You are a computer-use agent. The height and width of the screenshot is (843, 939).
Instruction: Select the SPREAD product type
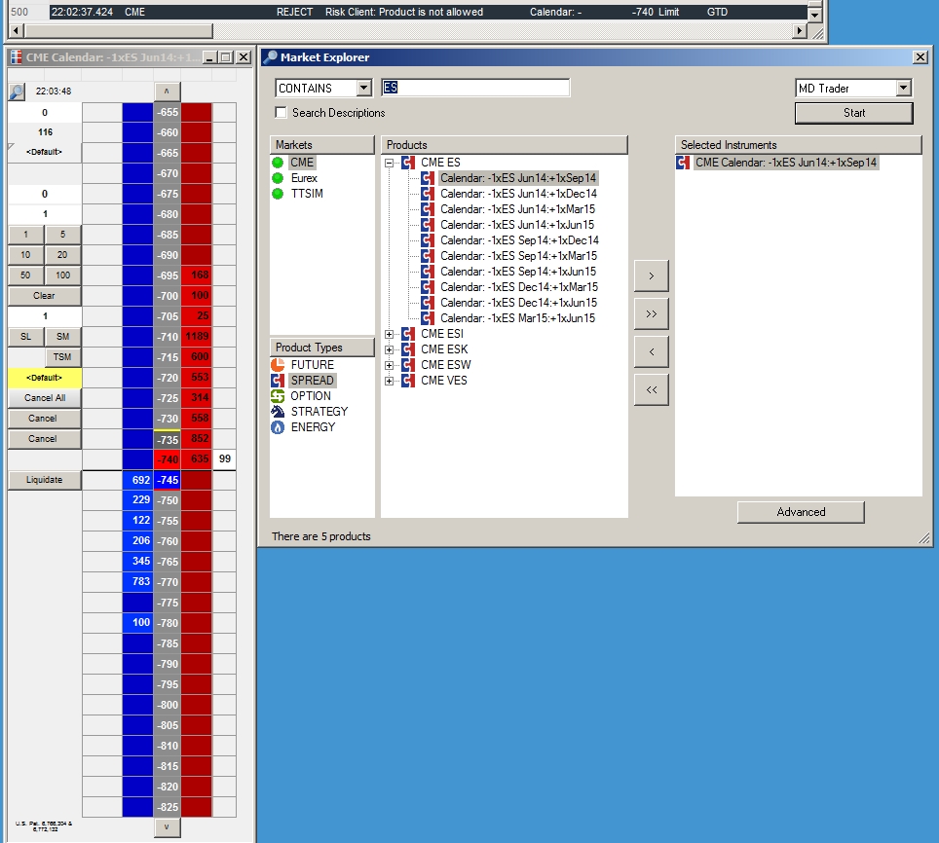click(312, 381)
